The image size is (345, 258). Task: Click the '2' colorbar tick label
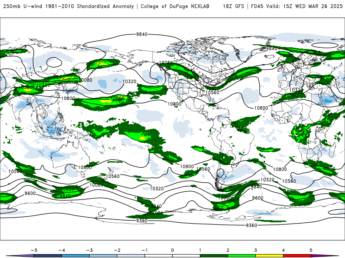(228, 250)
